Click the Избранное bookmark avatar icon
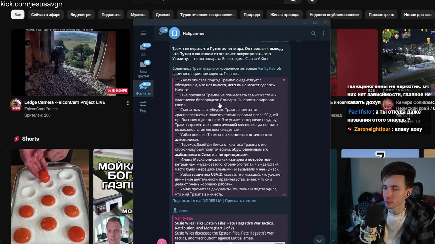Image resolution: width=435 pixels, height=244 pixels. tap(174, 33)
